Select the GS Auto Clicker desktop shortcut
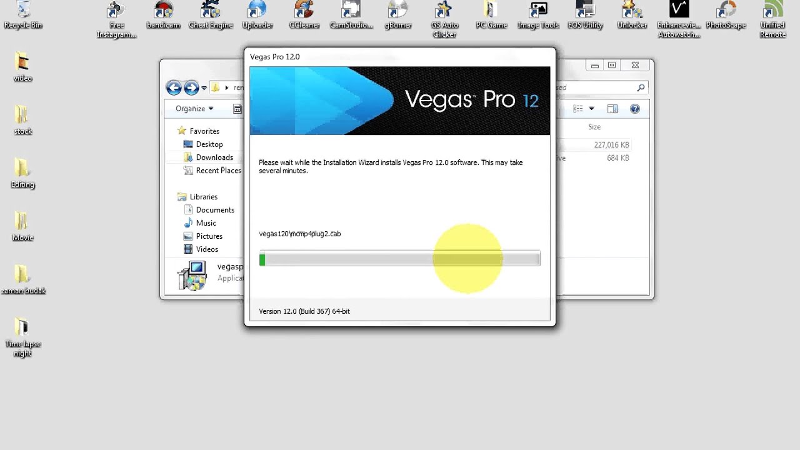 pos(445,19)
